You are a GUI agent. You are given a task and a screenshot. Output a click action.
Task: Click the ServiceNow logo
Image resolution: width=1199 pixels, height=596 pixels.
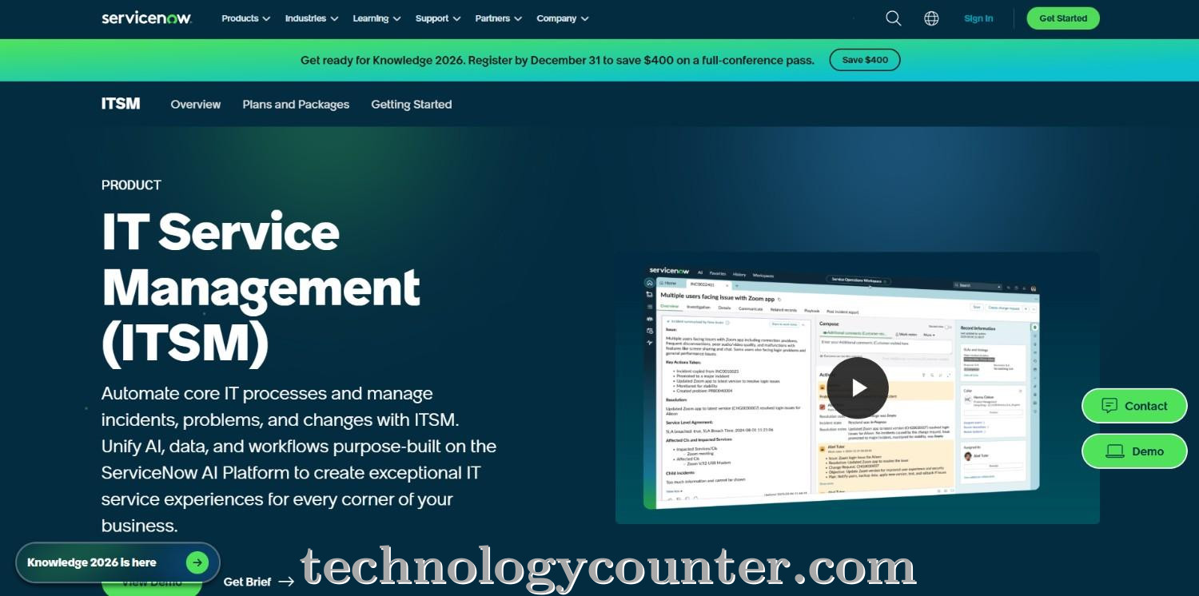click(x=146, y=18)
